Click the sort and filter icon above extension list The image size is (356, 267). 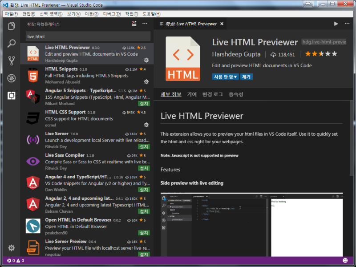134,24
